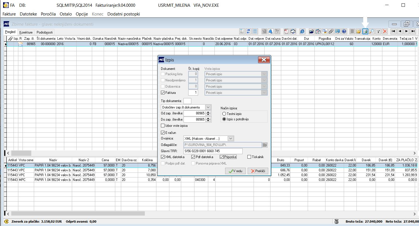The image size is (419, 226).
Task: Jump to last record navigation arrow
Action: 413,31
